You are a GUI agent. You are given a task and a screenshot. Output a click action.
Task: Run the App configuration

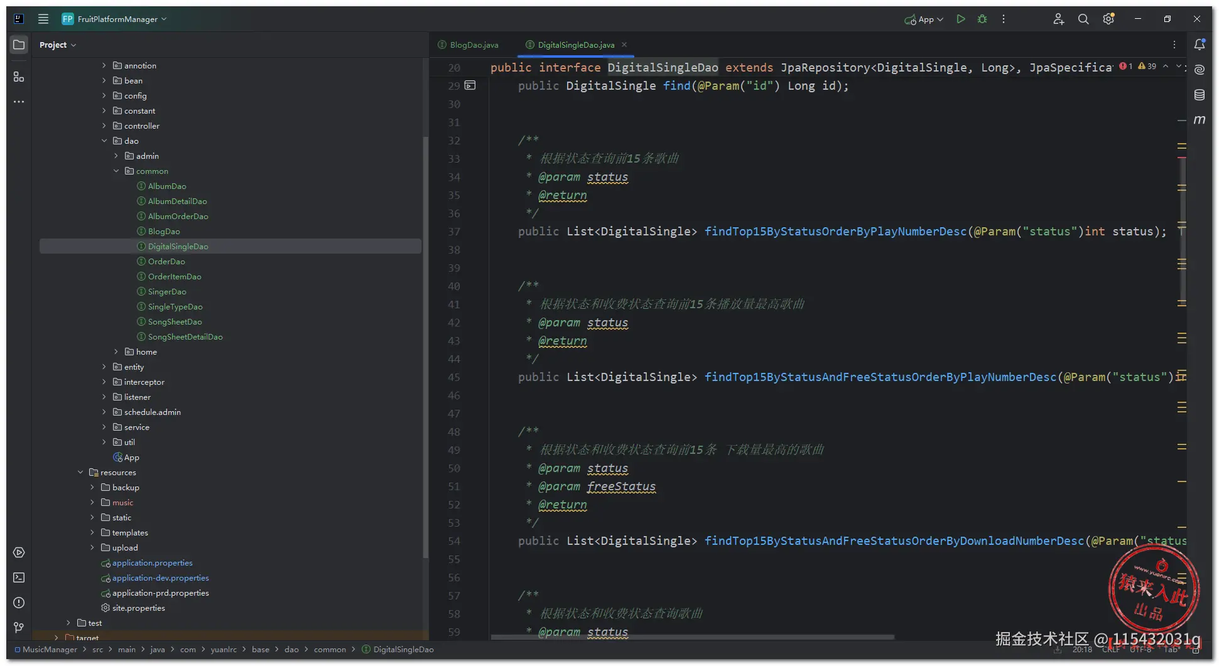[x=960, y=19]
